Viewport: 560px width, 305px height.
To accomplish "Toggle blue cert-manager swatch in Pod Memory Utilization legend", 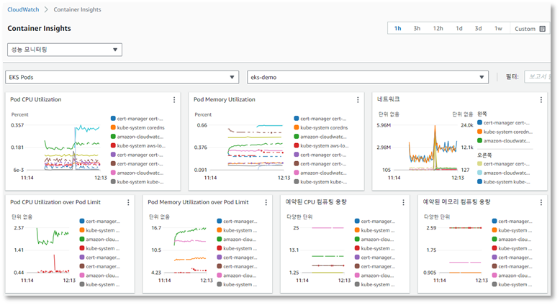I will [x=297, y=119].
